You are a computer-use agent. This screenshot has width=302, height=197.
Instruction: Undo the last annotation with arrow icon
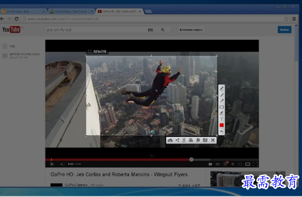pyautogui.click(x=222, y=131)
